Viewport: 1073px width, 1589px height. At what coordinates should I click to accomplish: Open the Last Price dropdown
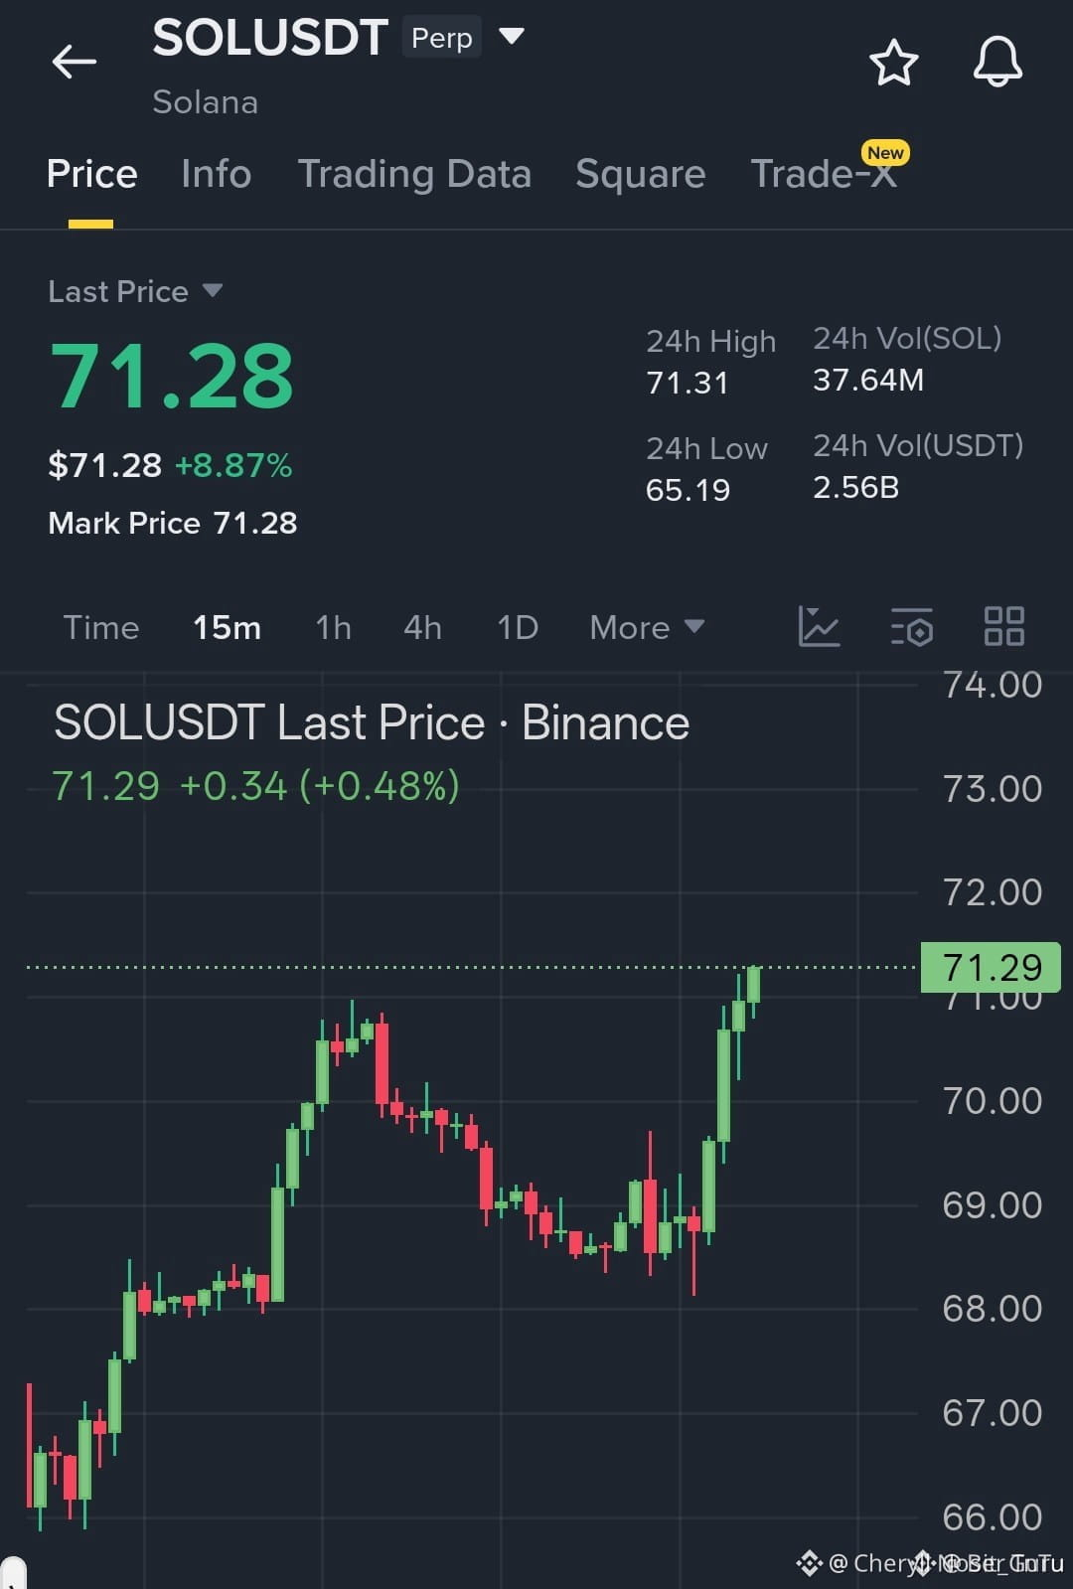(x=135, y=291)
